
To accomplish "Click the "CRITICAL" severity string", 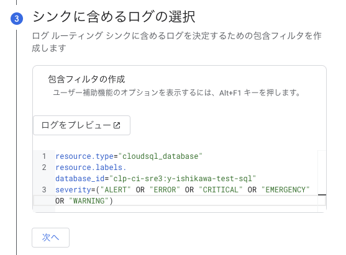I will (221, 190).
